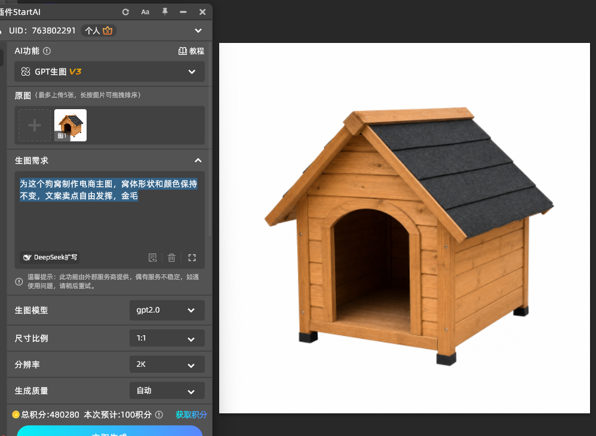Click the 获取积分 link

pos(191,415)
